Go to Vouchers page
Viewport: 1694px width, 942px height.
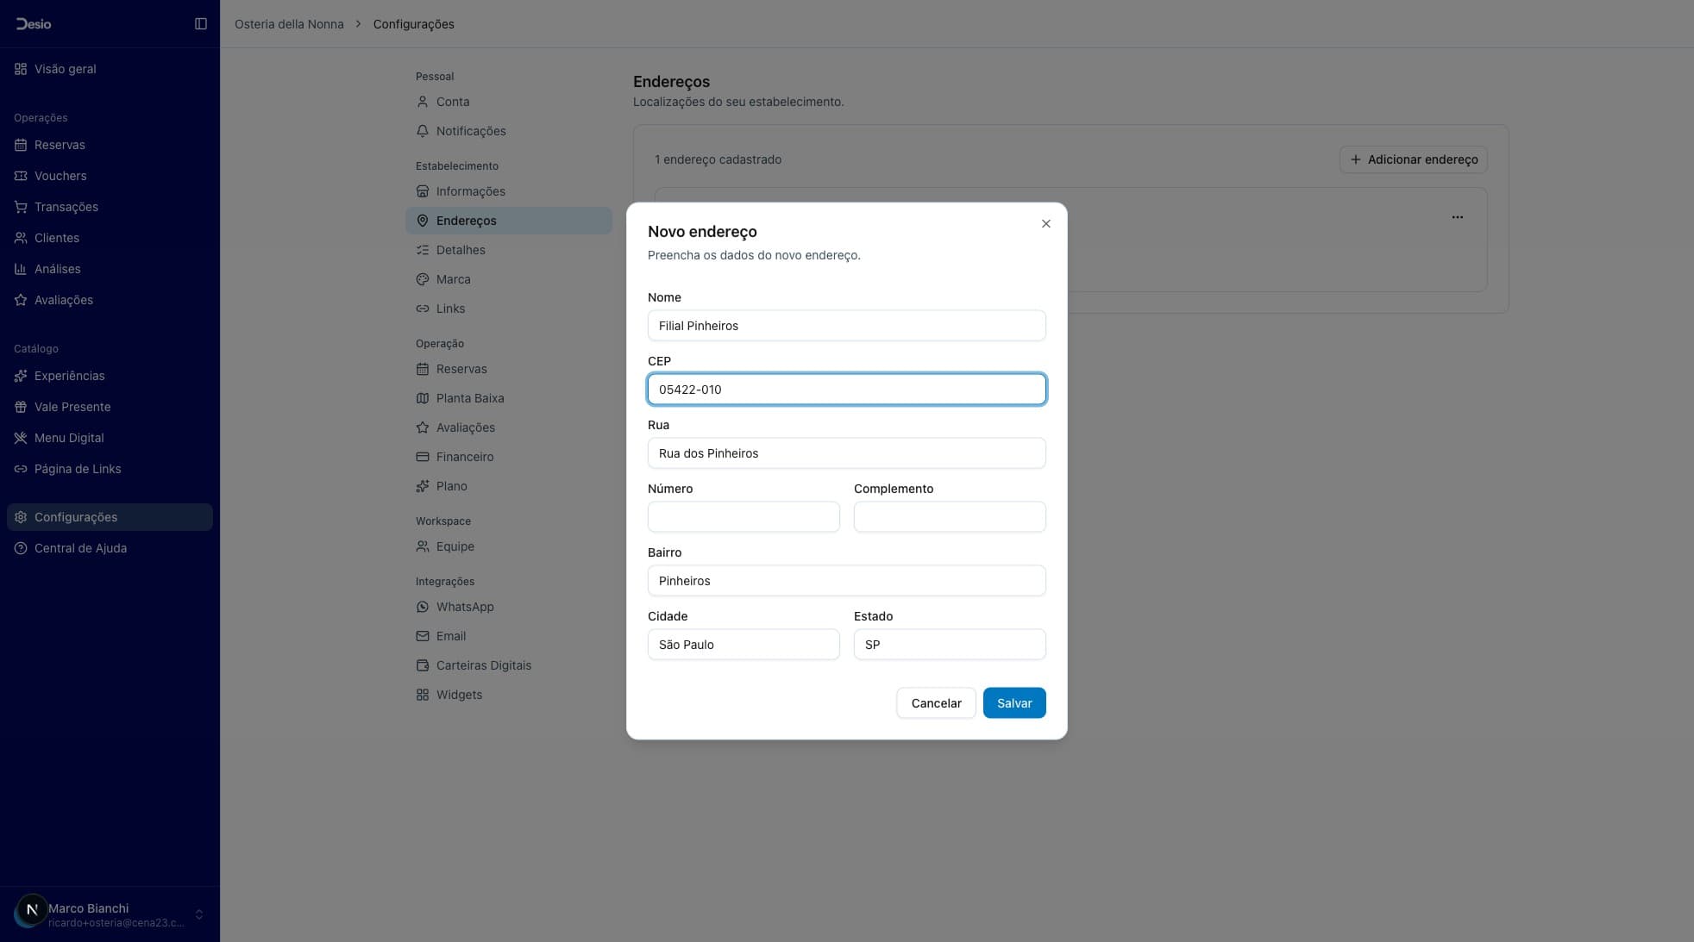pyautogui.click(x=110, y=176)
